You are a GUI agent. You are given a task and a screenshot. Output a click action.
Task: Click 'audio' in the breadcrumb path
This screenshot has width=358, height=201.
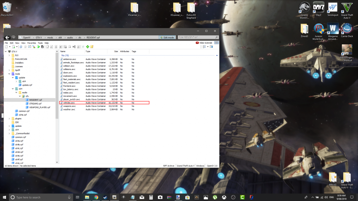click(x=70, y=37)
